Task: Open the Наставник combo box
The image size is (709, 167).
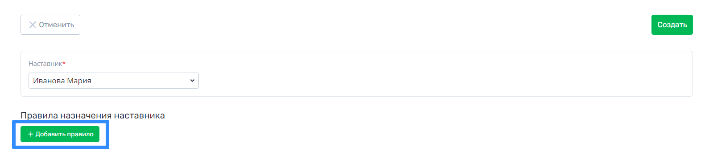Action: pos(114,81)
